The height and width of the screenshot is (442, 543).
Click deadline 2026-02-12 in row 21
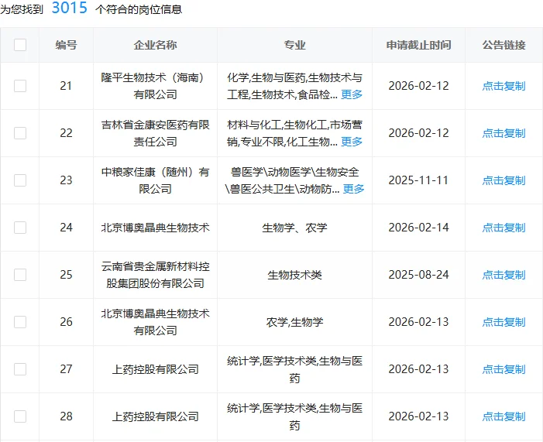click(x=419, y=86)
